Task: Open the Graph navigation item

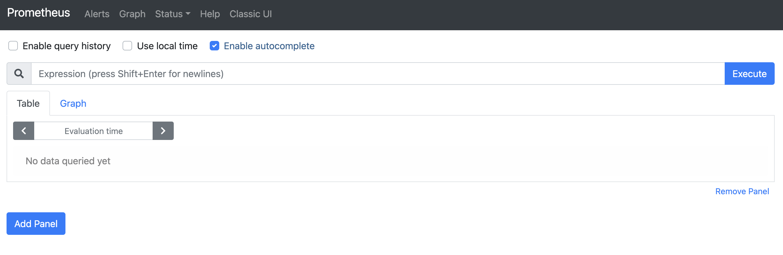Action: (132, 14)
